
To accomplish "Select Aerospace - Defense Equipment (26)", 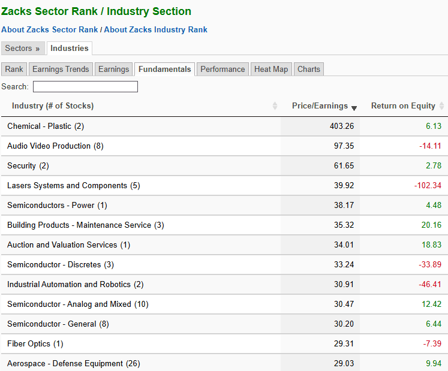I will click(74, 363).
